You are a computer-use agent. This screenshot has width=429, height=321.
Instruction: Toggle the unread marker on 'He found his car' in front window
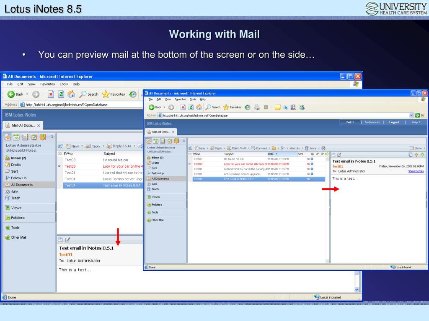click(x=312, y=159)
